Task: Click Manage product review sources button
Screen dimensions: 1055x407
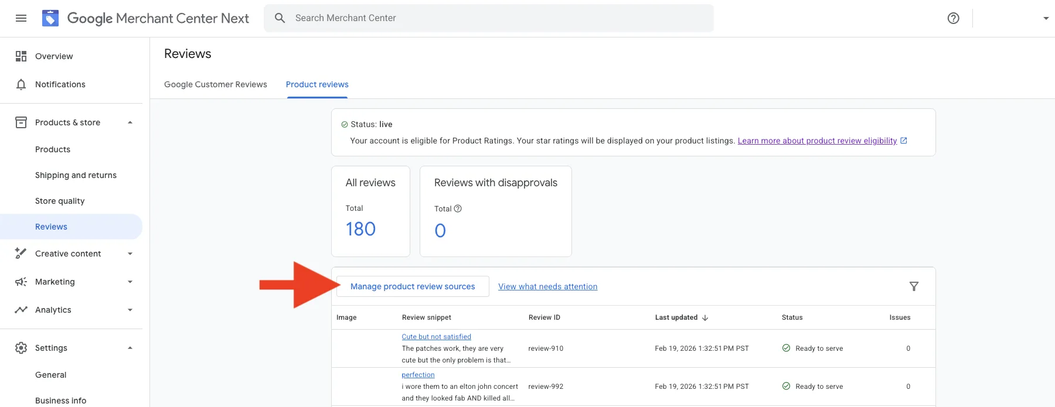Action: point(413,286)
